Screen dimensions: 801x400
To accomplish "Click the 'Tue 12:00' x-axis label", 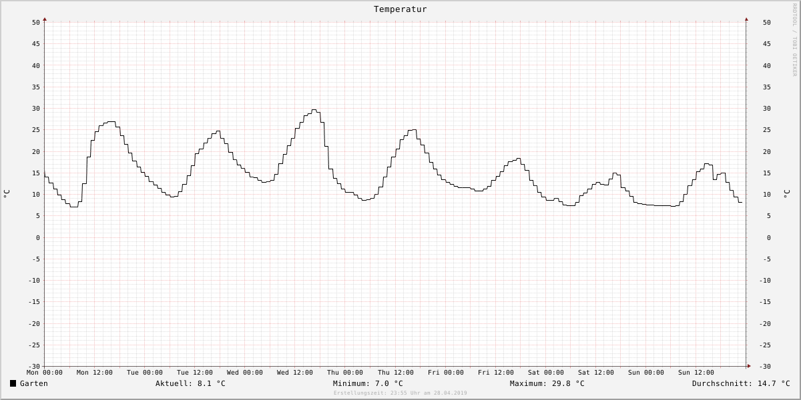I will 195,373.
